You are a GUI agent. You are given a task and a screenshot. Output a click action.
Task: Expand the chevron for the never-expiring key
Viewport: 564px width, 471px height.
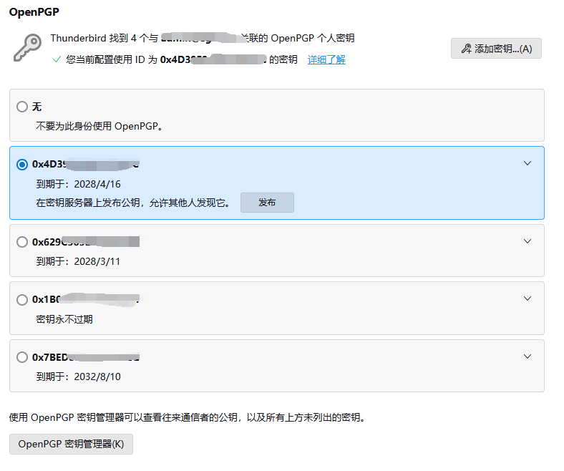tap(527, 298)
